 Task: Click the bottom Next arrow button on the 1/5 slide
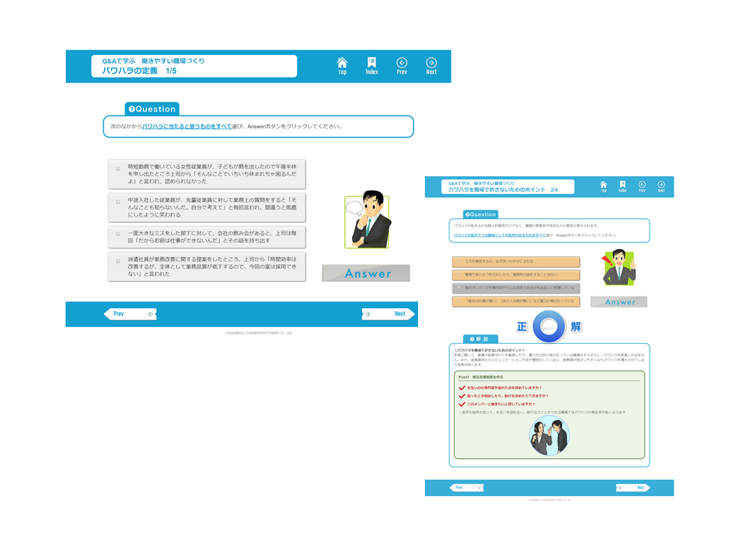[389, 314]
